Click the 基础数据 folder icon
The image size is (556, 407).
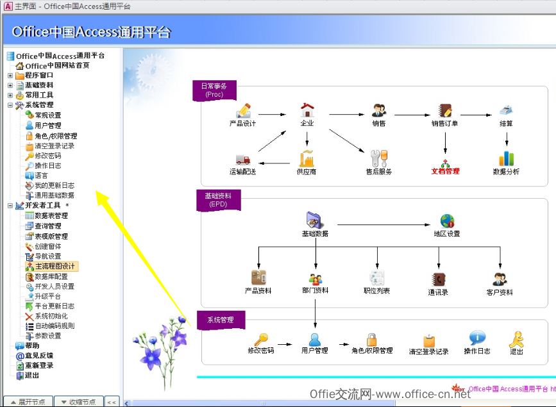pyautogui.click(x=314, y=220)
